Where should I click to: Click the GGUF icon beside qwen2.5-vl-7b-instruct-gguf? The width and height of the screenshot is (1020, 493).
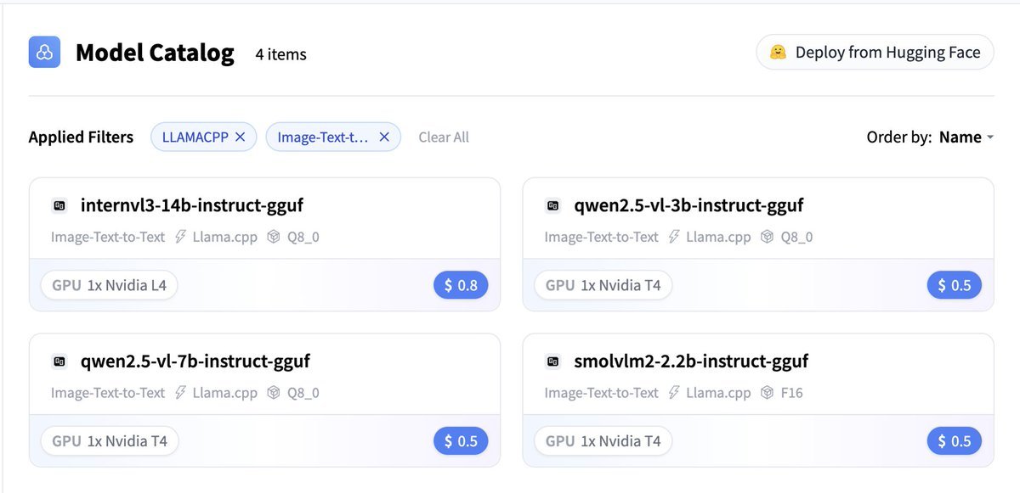(x=59, y=361)
